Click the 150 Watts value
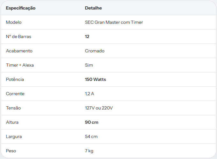The image size is (217, 159). point(95,79)
